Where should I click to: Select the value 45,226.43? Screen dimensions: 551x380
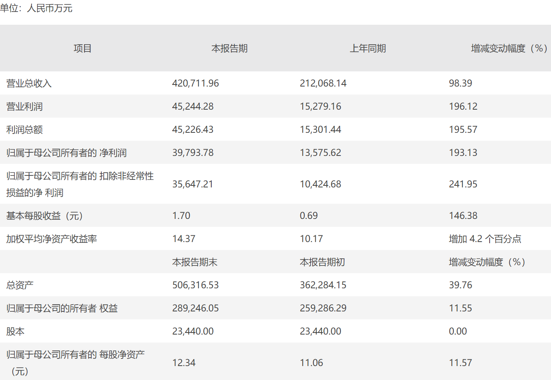(x=193, y=130)
